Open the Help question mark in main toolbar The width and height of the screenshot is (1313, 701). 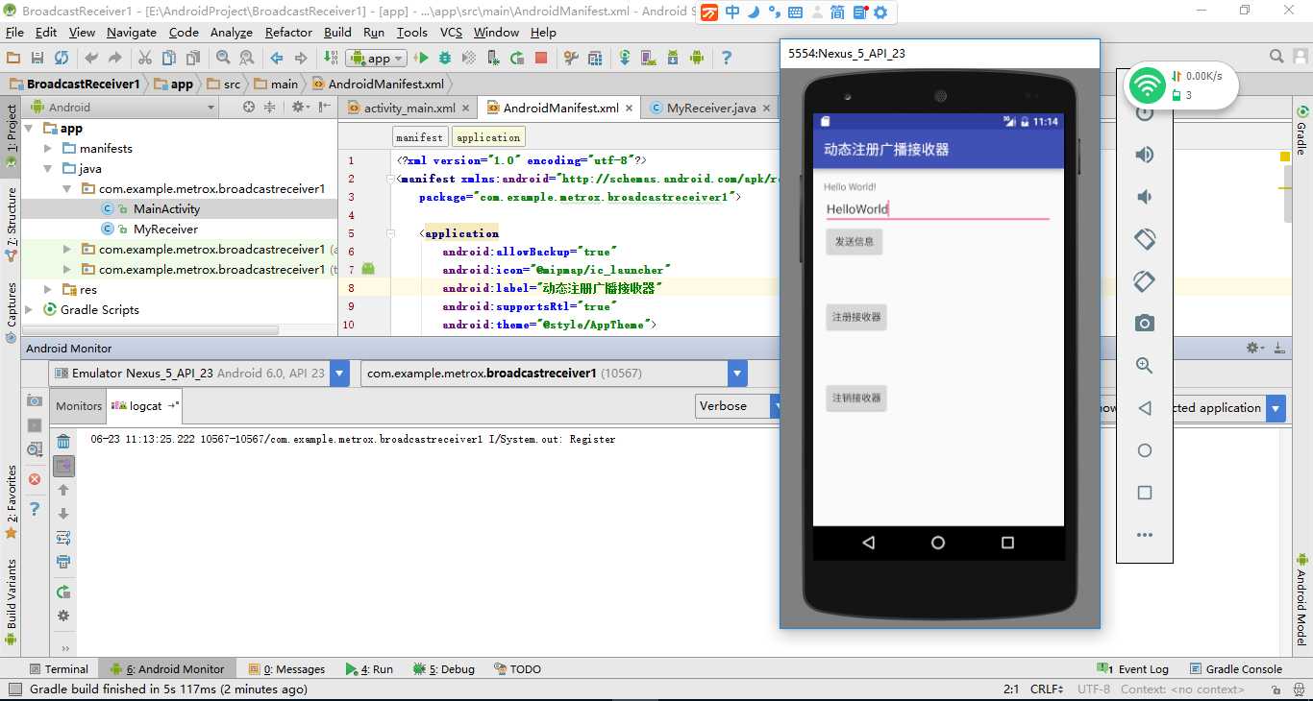[726, 59]
